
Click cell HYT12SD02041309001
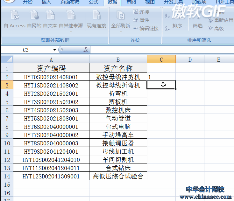(x=51, y=177)
